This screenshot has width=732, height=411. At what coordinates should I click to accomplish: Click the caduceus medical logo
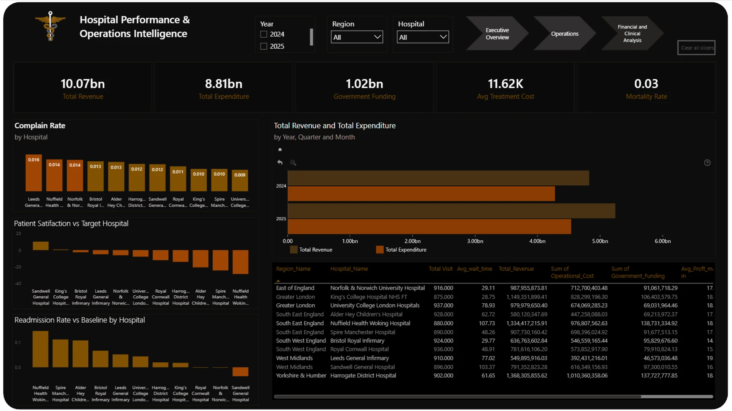pos(50,26)
